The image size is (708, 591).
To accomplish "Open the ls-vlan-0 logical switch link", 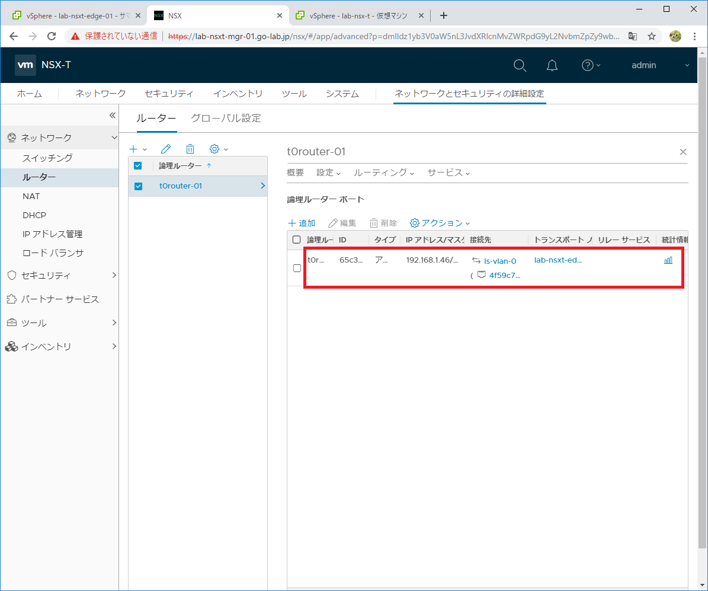I will coord(500,261).
